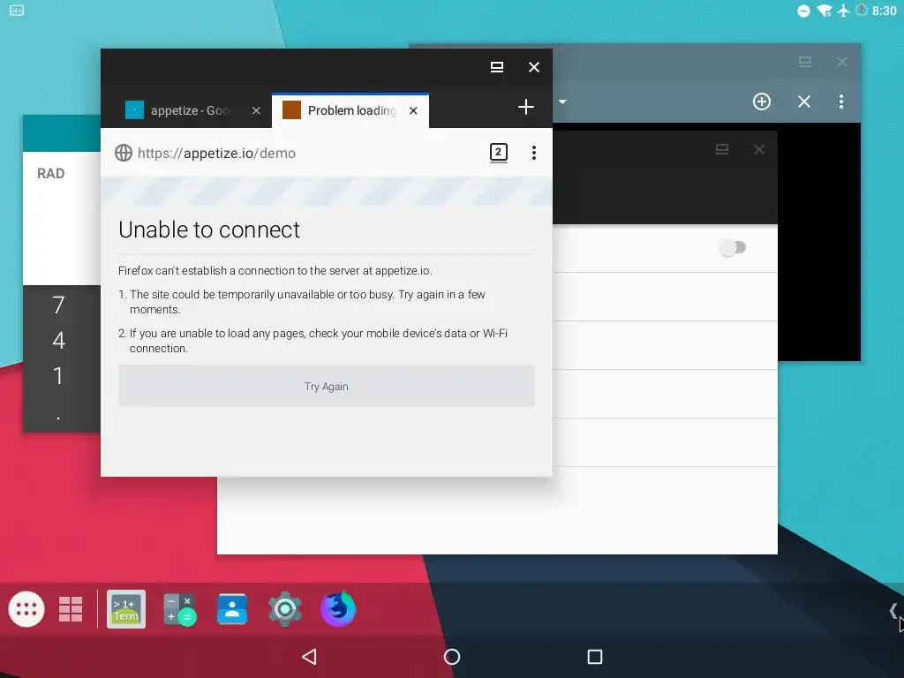Expand the dropdown arrow in terminal toolbar

tap(562, 102)
